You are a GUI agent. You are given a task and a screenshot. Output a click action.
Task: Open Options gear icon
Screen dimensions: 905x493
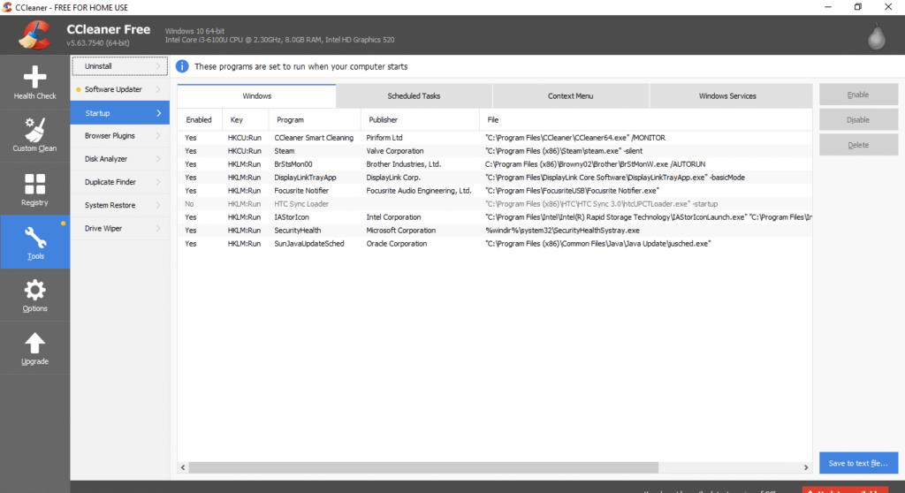34,290
